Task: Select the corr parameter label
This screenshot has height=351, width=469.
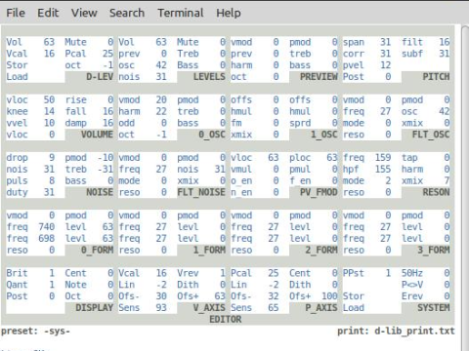Action: click(x=354, y=54)
